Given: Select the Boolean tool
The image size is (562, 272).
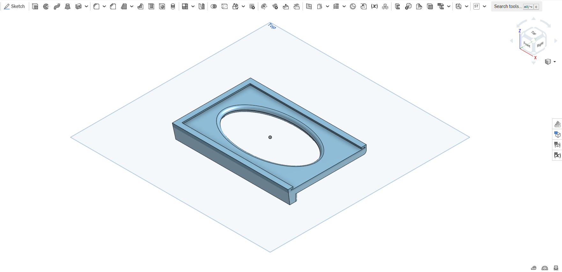Looking at the screenshot, I should pyautogui.click(x=214, y=6).
